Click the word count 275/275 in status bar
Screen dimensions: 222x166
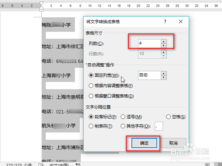click(19, 165)
